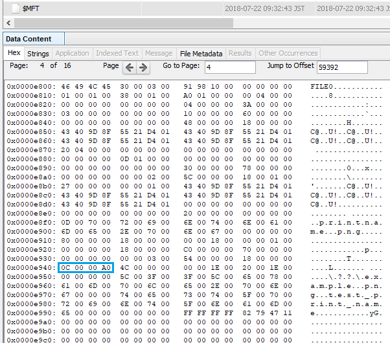Click offset label 0x0000e800
The width and height of the screenshot is (390, 343).
31,87
